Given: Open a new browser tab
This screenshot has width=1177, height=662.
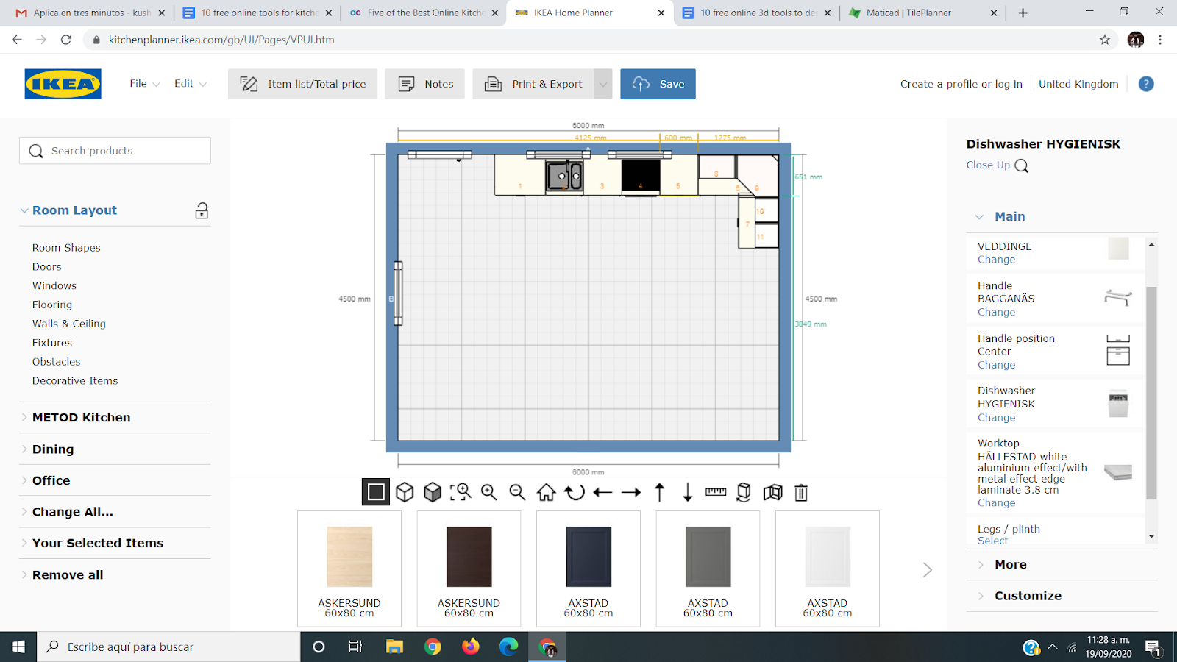Looking at the screenshot, I should click(1023, 13).
